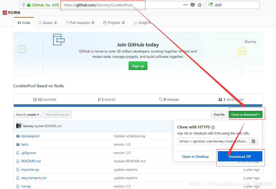Screen dimensions: 276x189
Task: Switch to the Issues tab
Action: [x=48, y=23]
